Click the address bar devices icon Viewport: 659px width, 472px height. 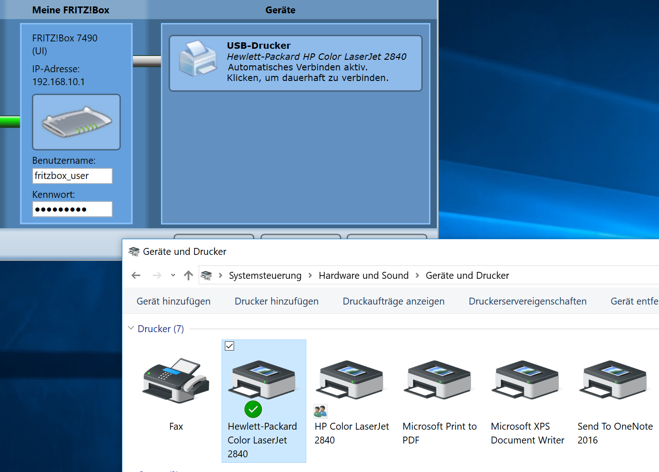pos(206,276)
